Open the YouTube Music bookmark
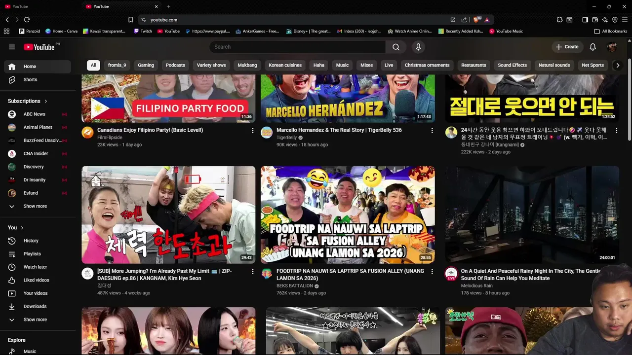The image size is (632, 355). pos(506,31)
